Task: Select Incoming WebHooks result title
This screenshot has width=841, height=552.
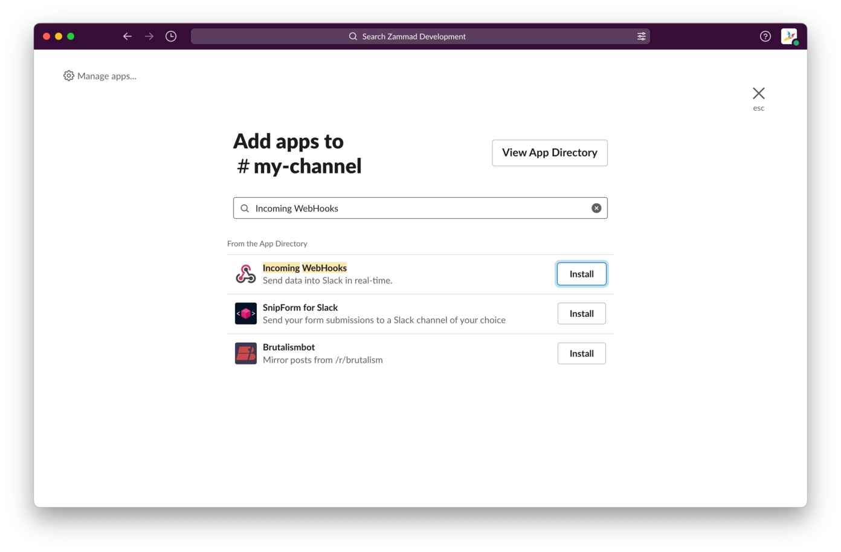Action: 304,268
